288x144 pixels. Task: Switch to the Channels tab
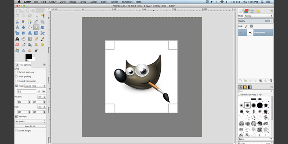[x=246, y=11]
